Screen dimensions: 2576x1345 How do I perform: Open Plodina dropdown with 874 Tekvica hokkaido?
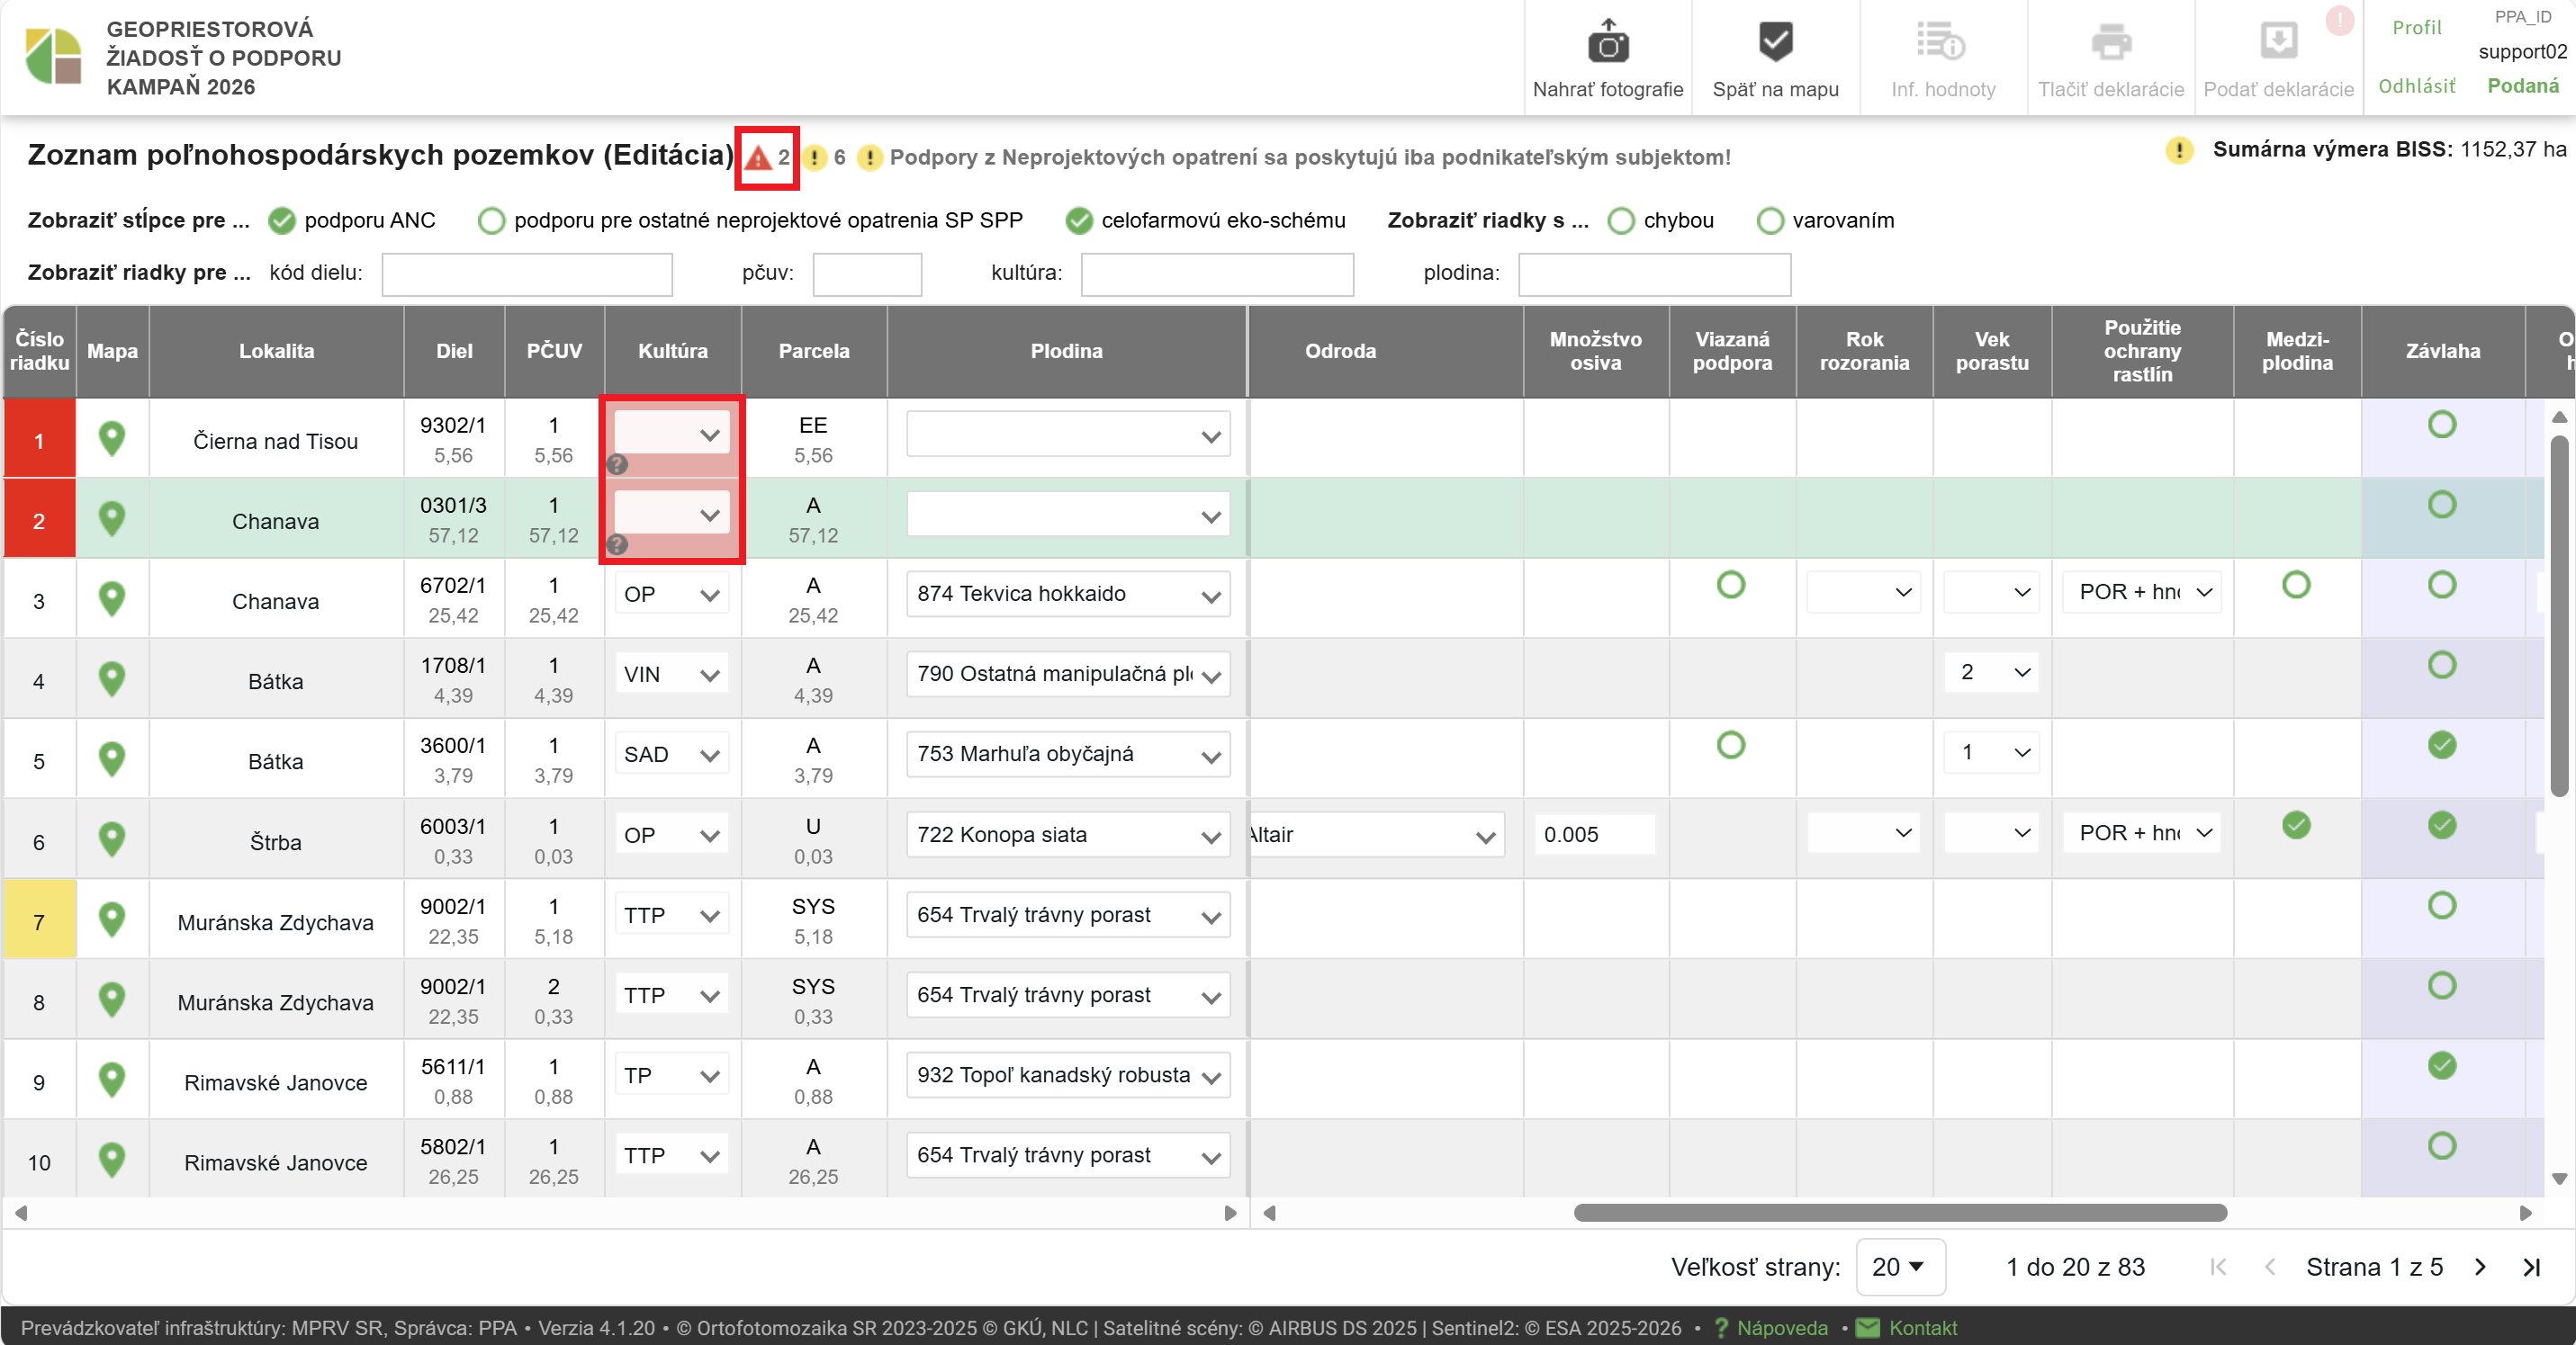[x=1067, y=595]
